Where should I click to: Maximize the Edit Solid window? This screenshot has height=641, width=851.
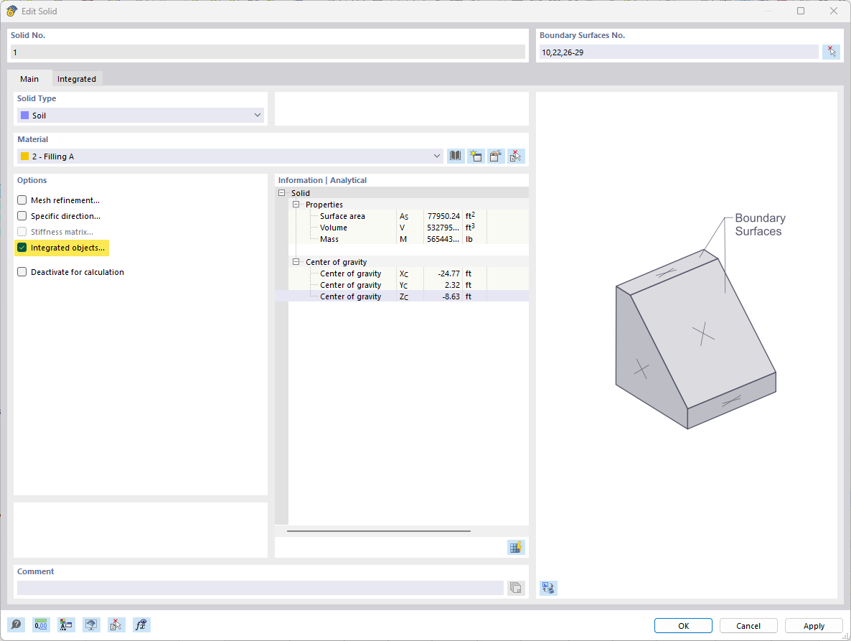point(801,11)
